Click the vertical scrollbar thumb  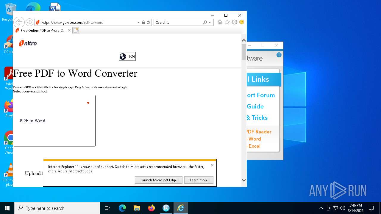[244, 52]
